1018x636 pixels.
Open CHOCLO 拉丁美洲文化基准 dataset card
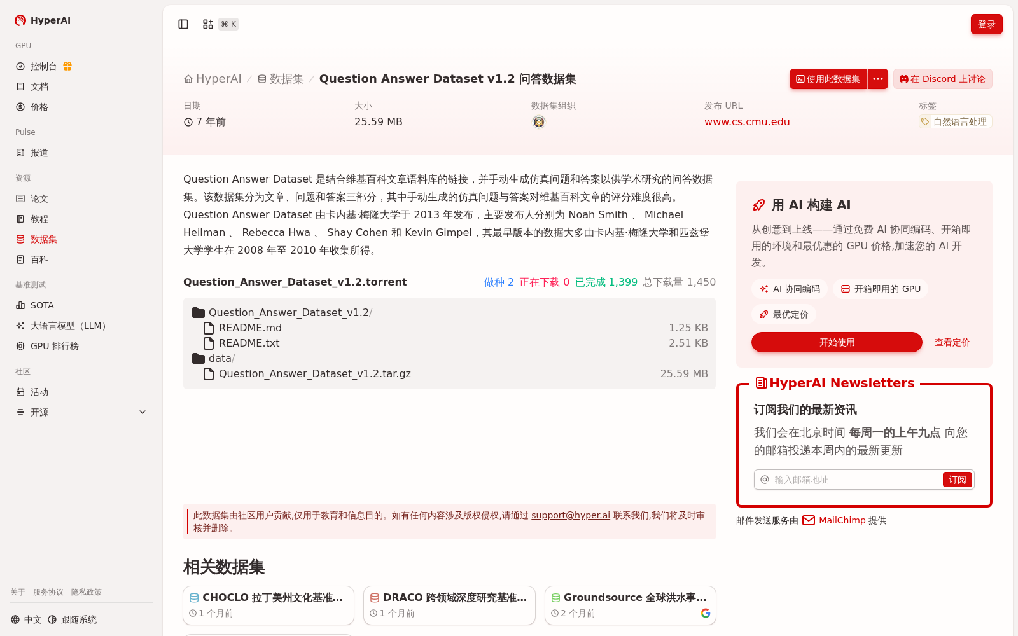(x=268, y=605)
